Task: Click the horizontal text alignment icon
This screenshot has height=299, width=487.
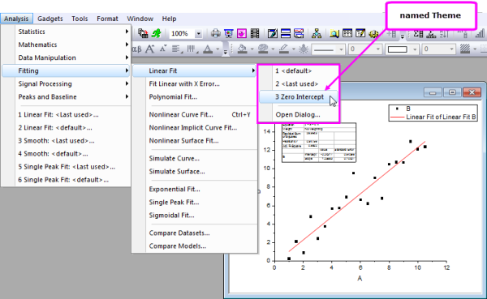Action: point(177,49)
